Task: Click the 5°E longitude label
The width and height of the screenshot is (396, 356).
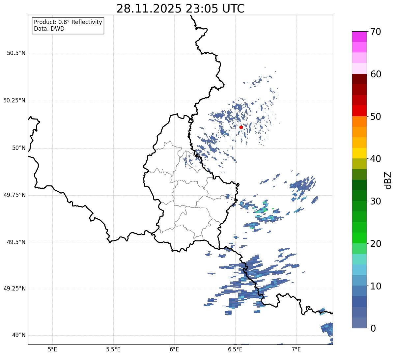Action: pos(52,349)
